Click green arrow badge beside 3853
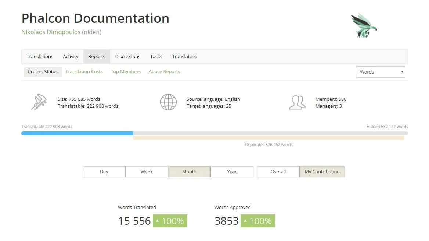Viewport: 429px width, 241px height. 258,221
